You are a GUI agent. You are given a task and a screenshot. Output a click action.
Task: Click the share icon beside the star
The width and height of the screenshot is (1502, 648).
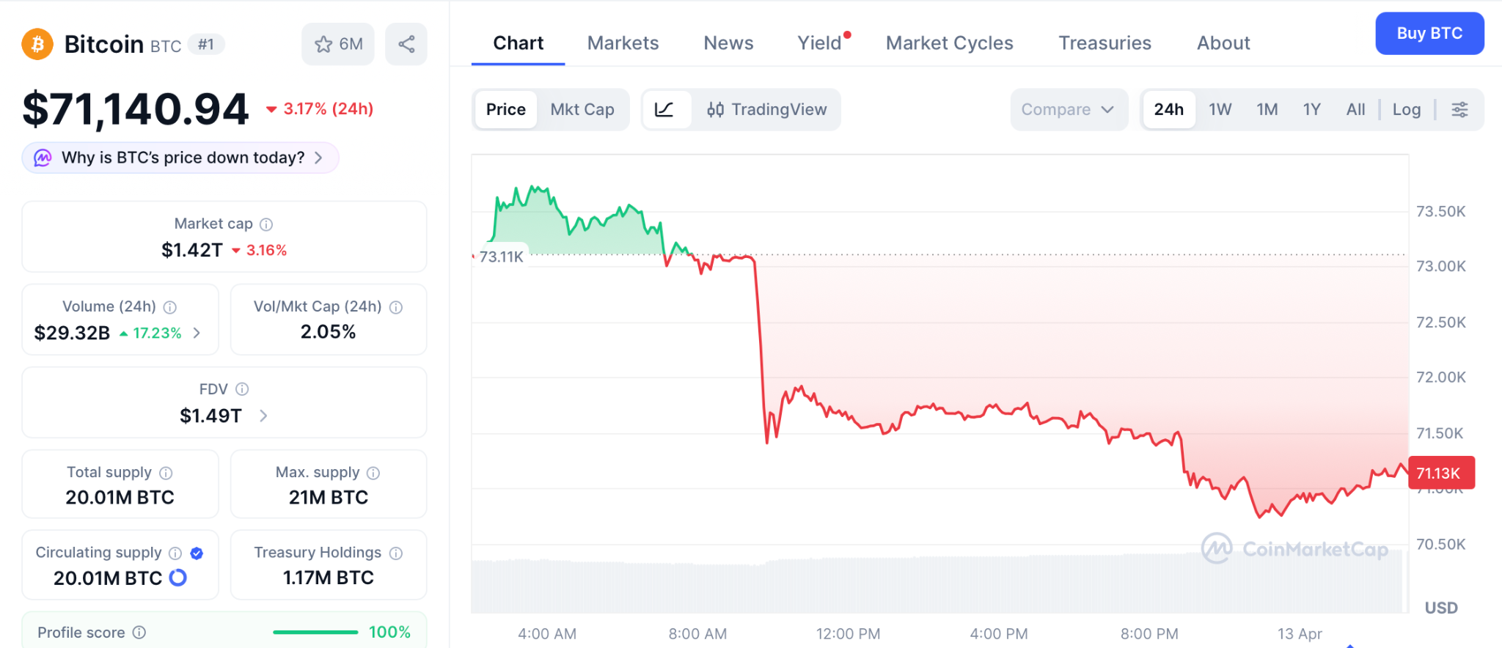(x=406, y=43)
